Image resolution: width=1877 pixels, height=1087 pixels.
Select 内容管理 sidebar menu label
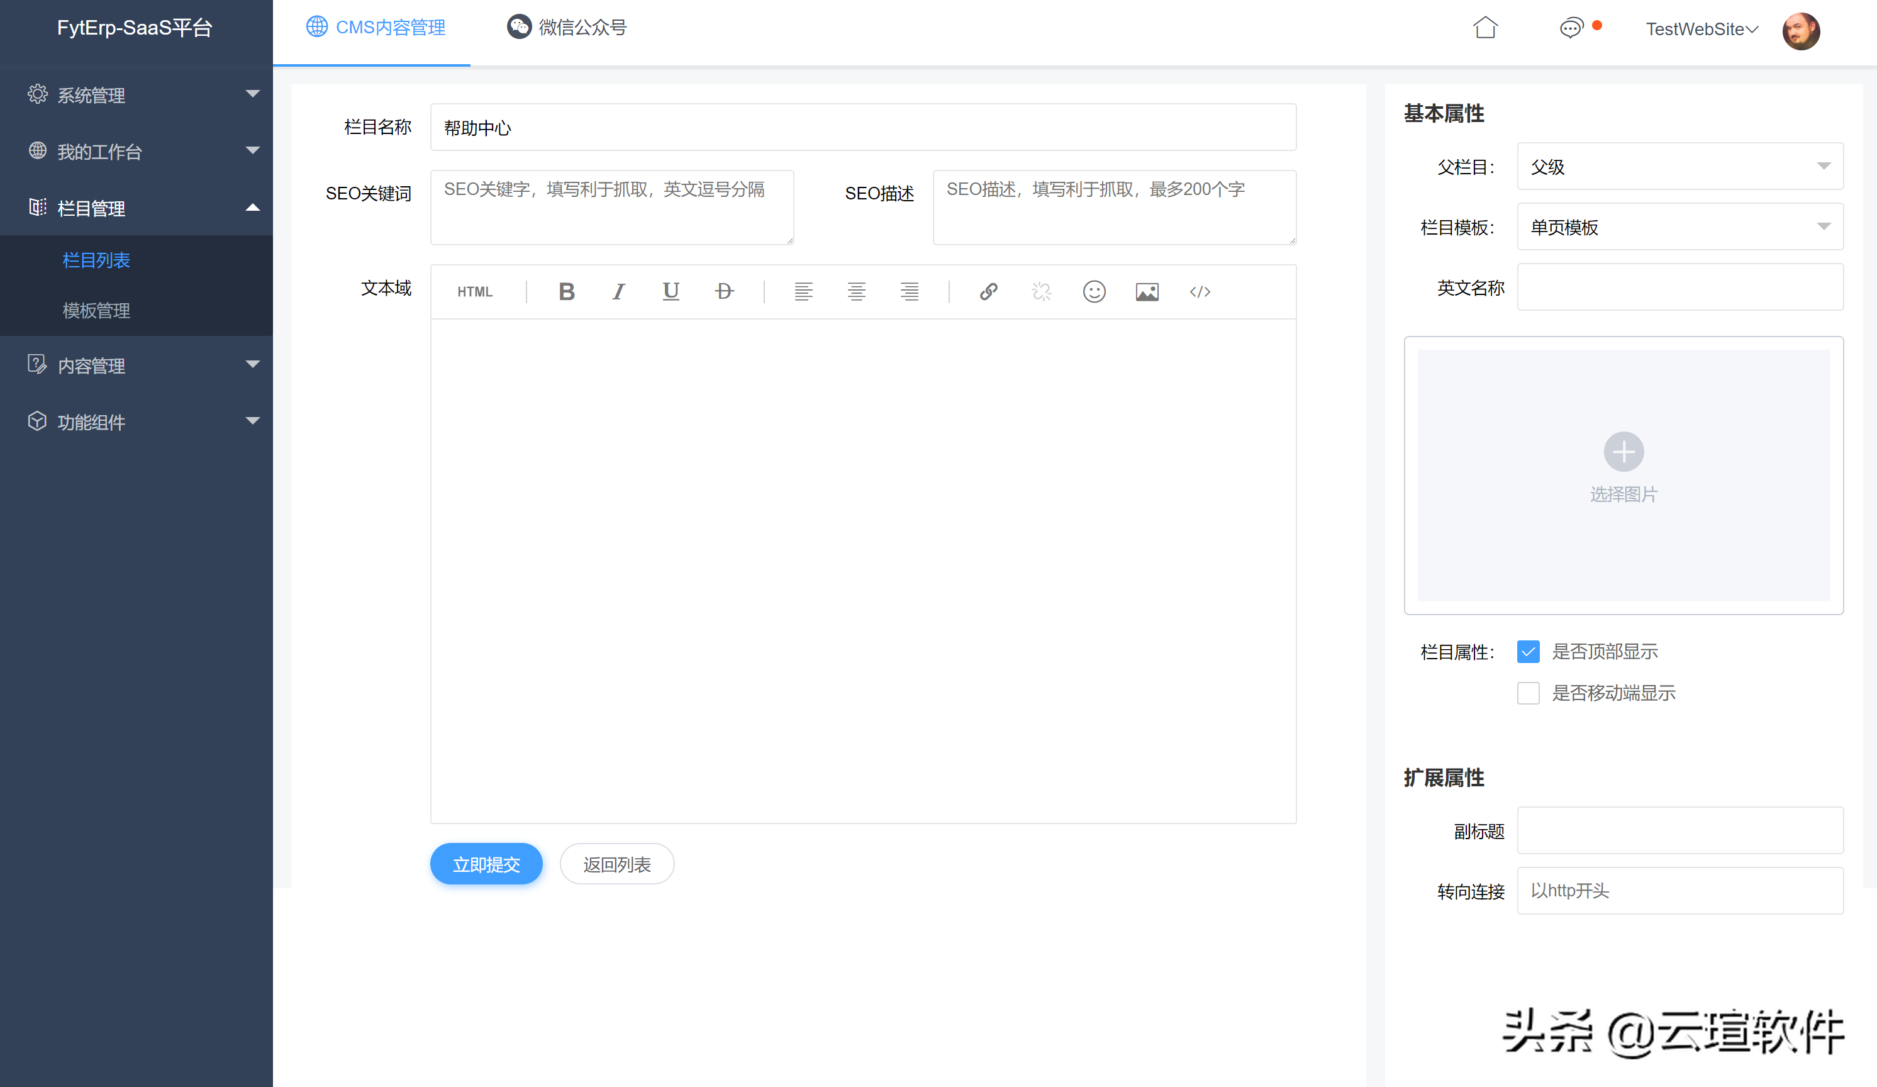point(91,365)
